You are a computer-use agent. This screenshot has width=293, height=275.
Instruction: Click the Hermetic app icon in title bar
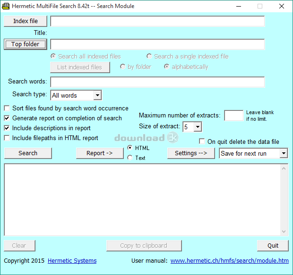pos(6,6)
